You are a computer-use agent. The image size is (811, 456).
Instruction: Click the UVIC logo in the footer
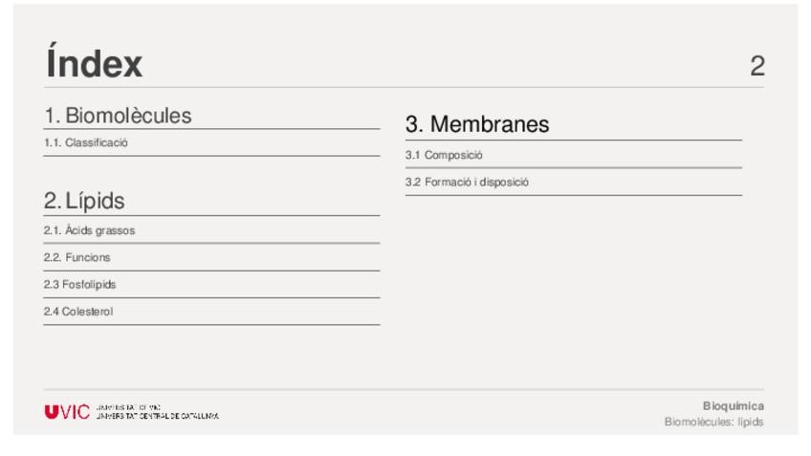[x=67, y=413]
